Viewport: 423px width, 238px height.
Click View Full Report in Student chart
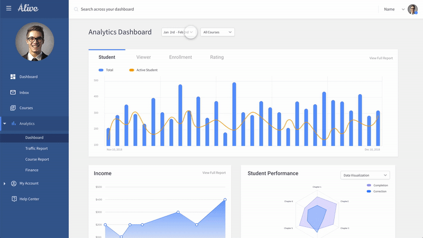tap(381, 58)
